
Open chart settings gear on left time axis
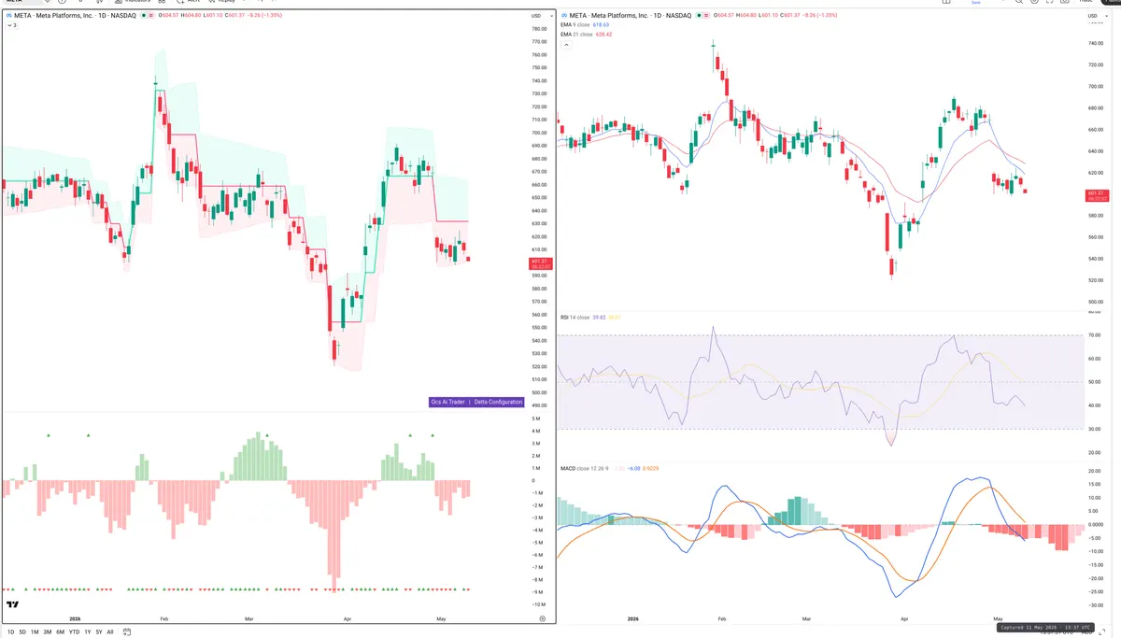pyautogui.click(x=542, y=618)
